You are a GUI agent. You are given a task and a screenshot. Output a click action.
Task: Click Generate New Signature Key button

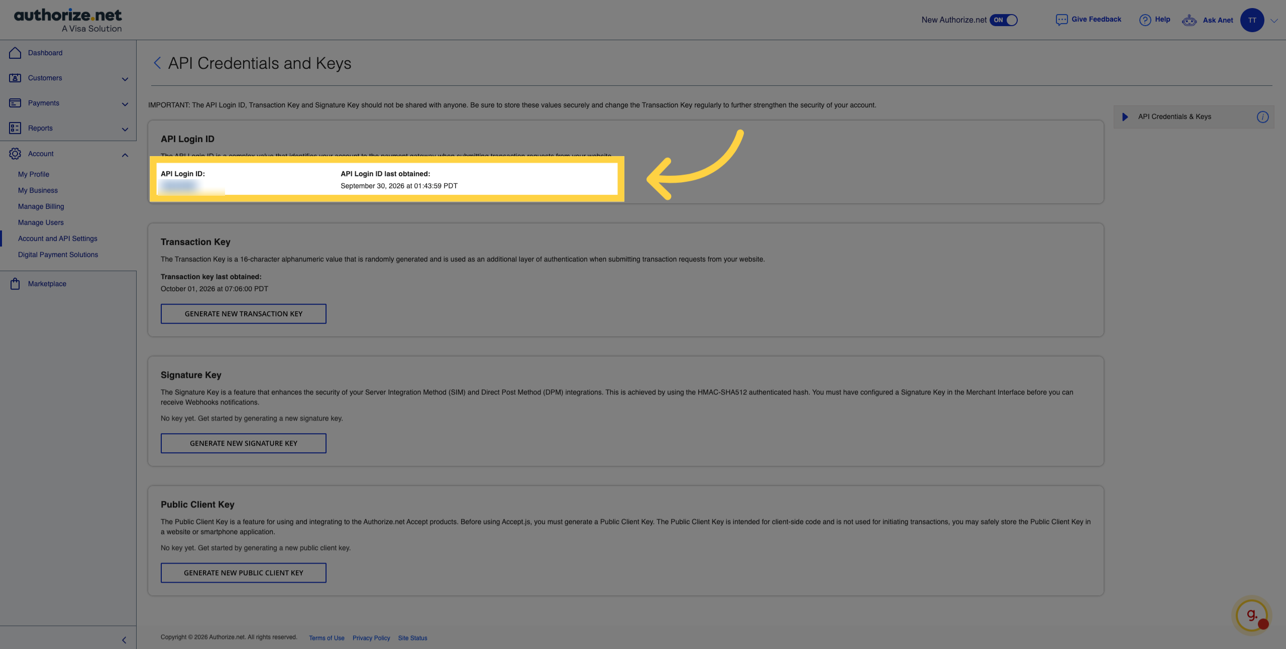pyautogui.click(x=244, y=443)
